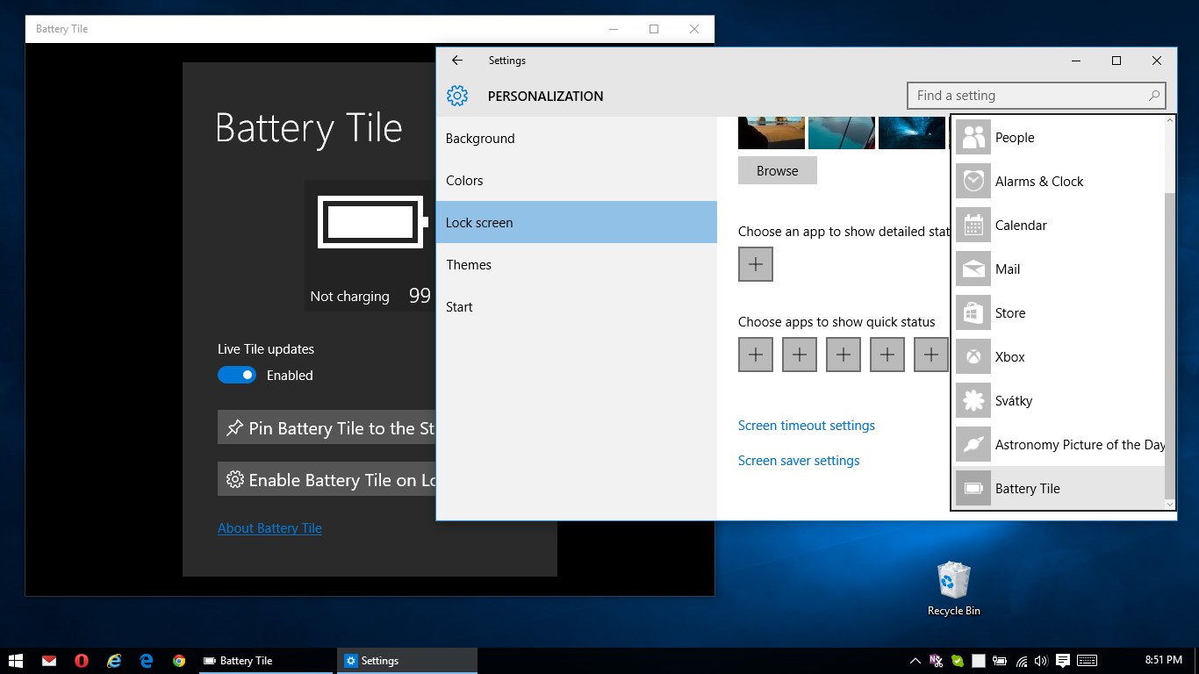Pick the Calendar app icon
This screenshot has height=674, width=1199.
(x=973, y=226)
